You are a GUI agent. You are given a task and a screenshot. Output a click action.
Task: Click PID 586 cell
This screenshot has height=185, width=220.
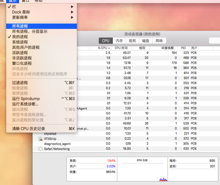click(186, 63)
